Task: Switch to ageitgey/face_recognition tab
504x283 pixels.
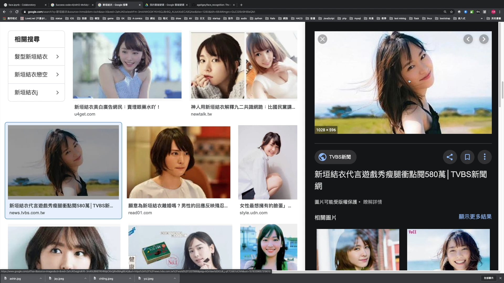Action: 213,5
